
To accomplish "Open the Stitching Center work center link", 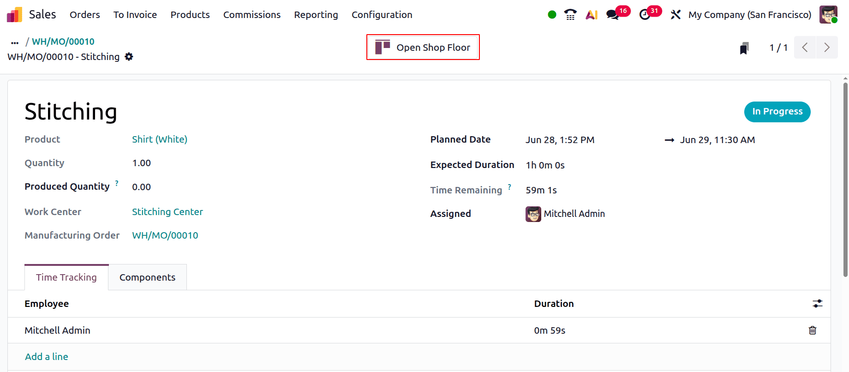I will [x=167, y=212].
